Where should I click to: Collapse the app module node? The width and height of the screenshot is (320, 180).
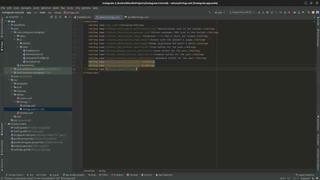click(5, 21)
